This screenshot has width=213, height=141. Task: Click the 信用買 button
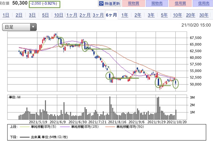[180, 3]
